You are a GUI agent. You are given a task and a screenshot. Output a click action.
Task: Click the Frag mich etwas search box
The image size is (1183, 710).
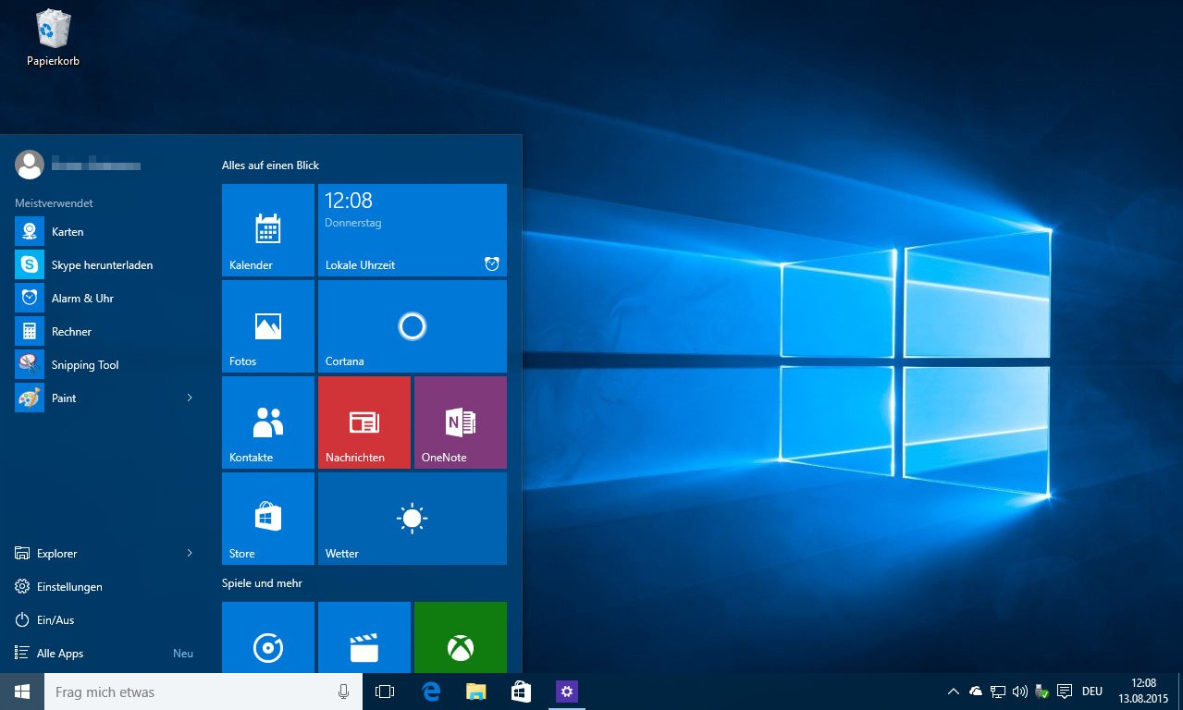coord(203,692)
